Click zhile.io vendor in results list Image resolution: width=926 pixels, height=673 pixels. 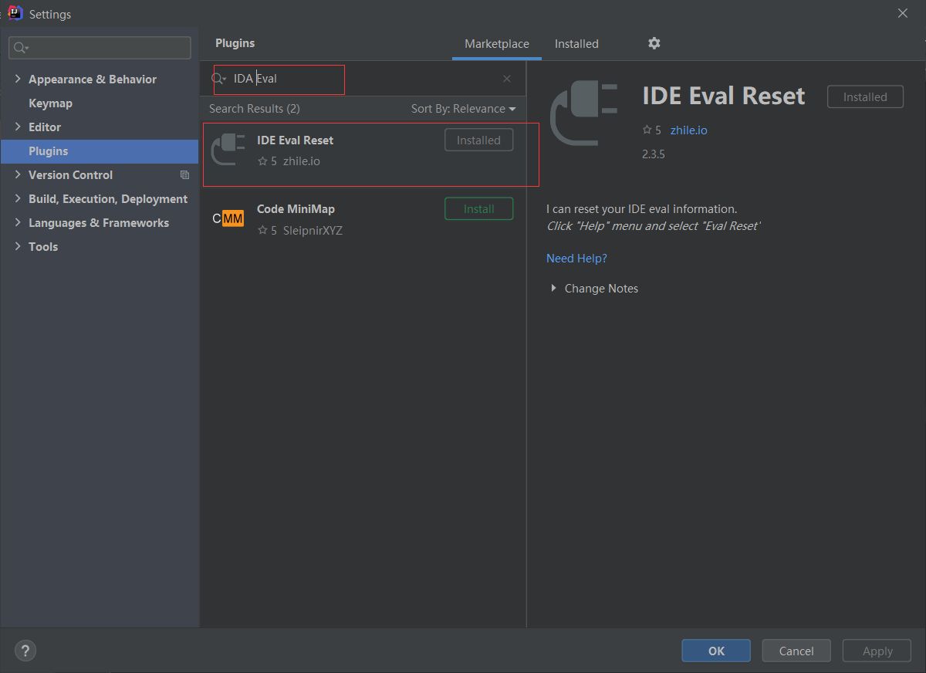coord(301,161)
